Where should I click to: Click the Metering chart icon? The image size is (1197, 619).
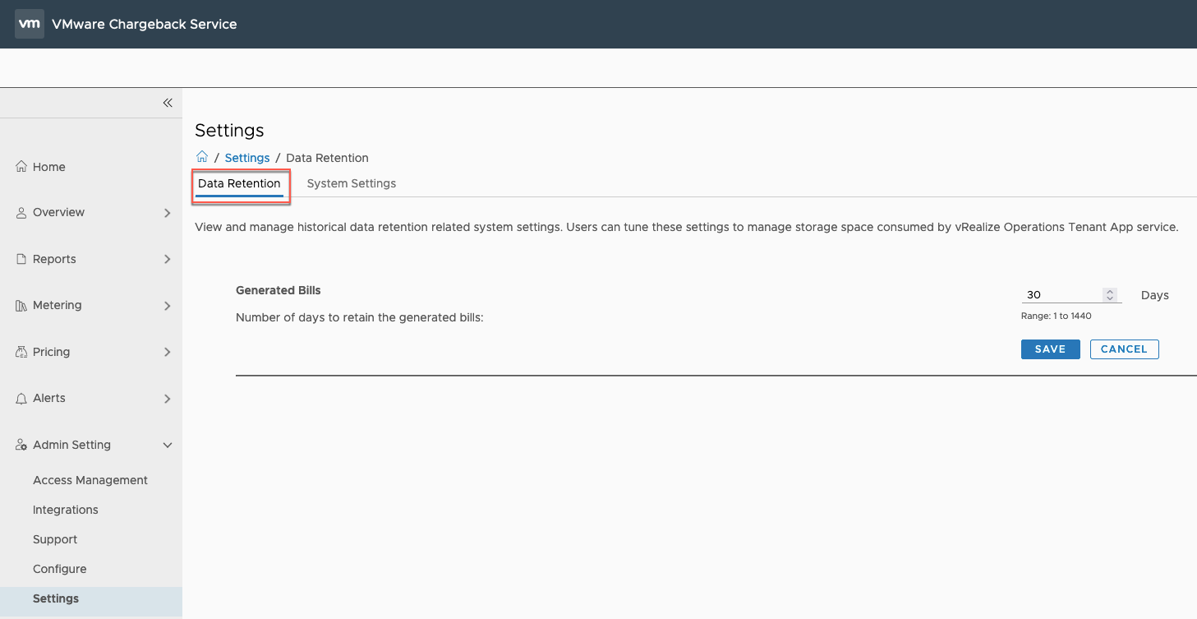coord(21,306)
